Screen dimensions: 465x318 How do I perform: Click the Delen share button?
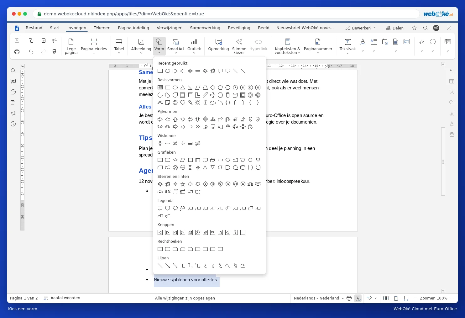tap(395, 28)
